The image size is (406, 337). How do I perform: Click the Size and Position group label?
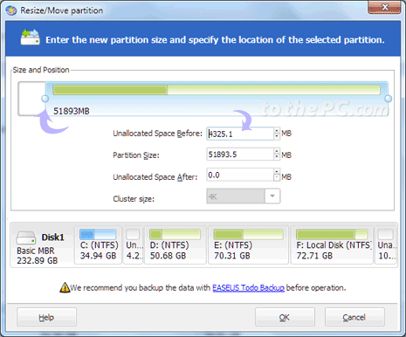tap(41, 70)
